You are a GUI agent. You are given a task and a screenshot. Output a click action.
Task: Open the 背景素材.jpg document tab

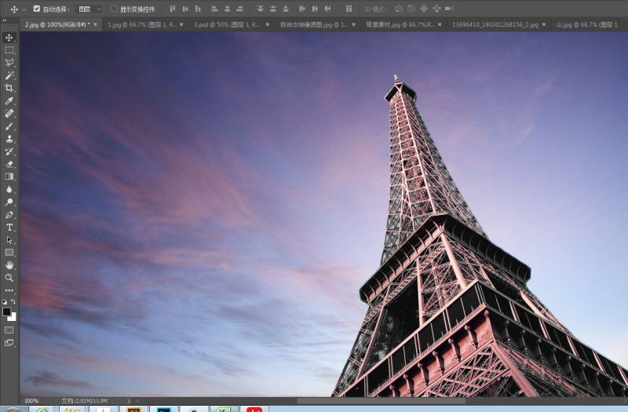pyautogui.click(x=396, y=24)
